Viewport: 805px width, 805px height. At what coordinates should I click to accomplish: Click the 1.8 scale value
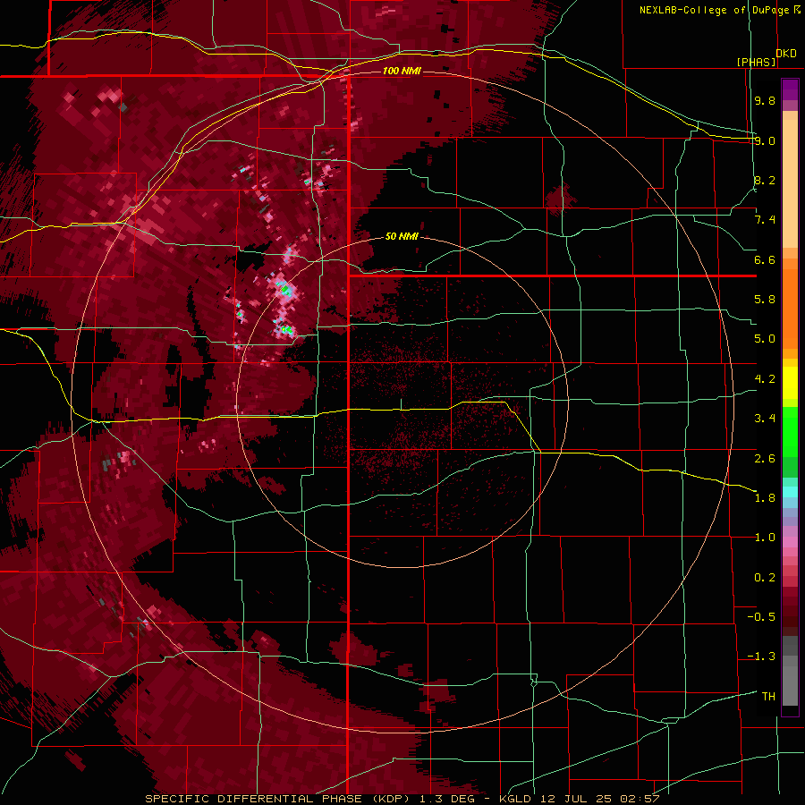(x=765, y=498)
